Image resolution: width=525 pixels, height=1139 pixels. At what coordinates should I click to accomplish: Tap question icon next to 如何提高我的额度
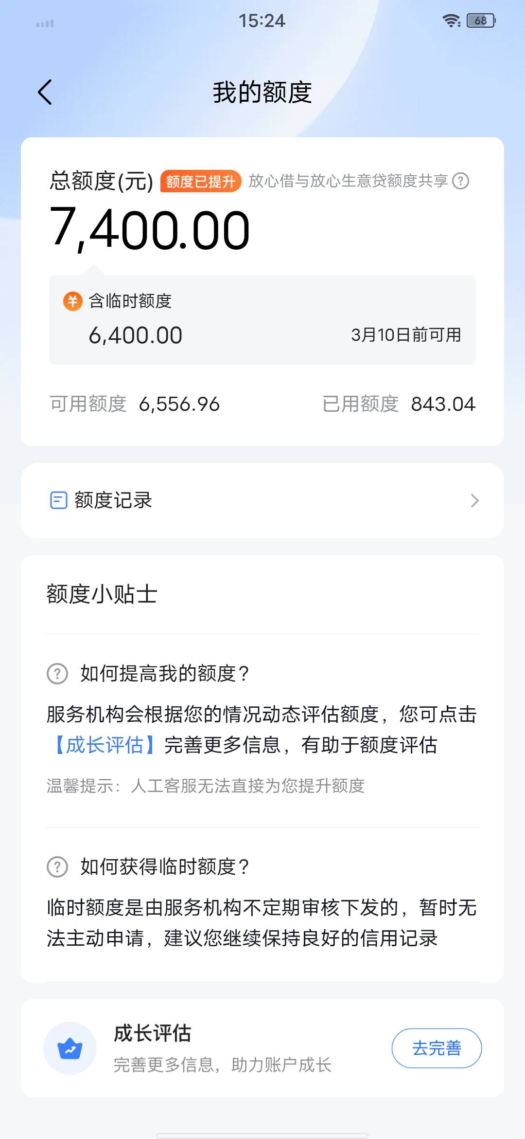click(57, 674)
